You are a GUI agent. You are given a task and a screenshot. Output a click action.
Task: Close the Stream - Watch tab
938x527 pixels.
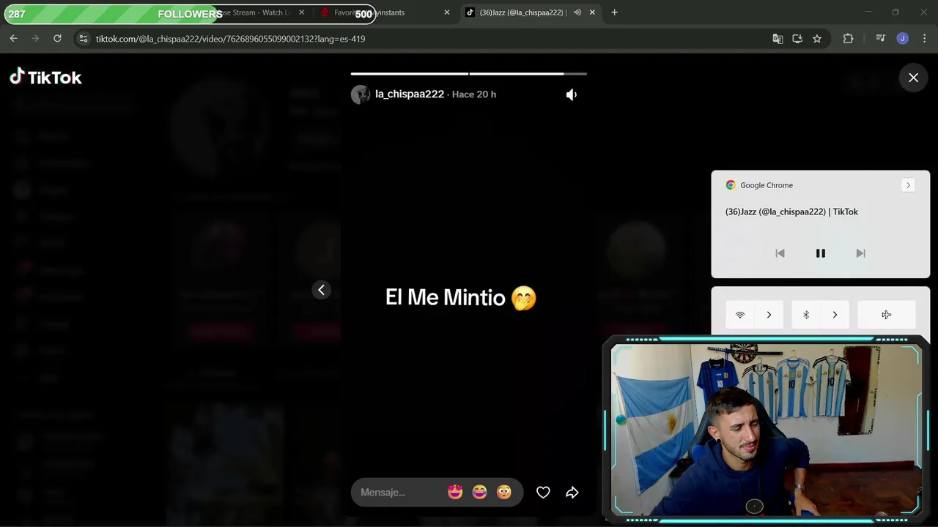tap(301, 12)
